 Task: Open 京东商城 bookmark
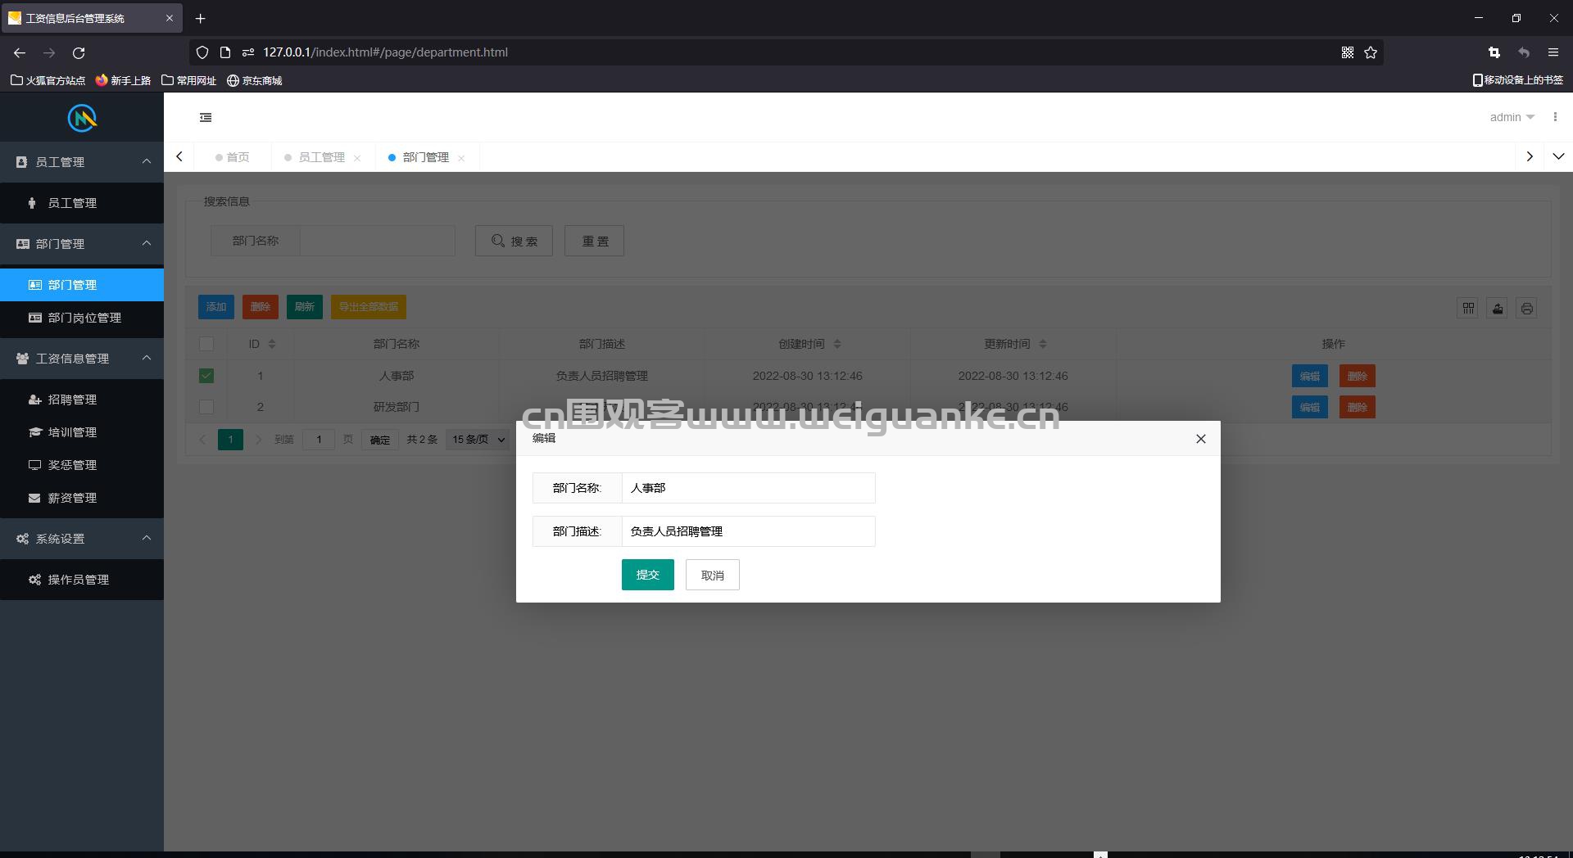[254, 80]
